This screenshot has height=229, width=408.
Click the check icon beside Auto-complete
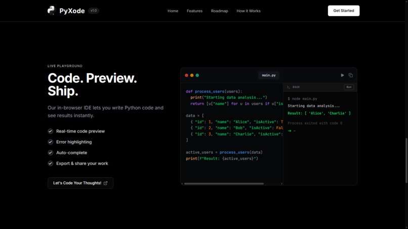(x=50, y=153)
